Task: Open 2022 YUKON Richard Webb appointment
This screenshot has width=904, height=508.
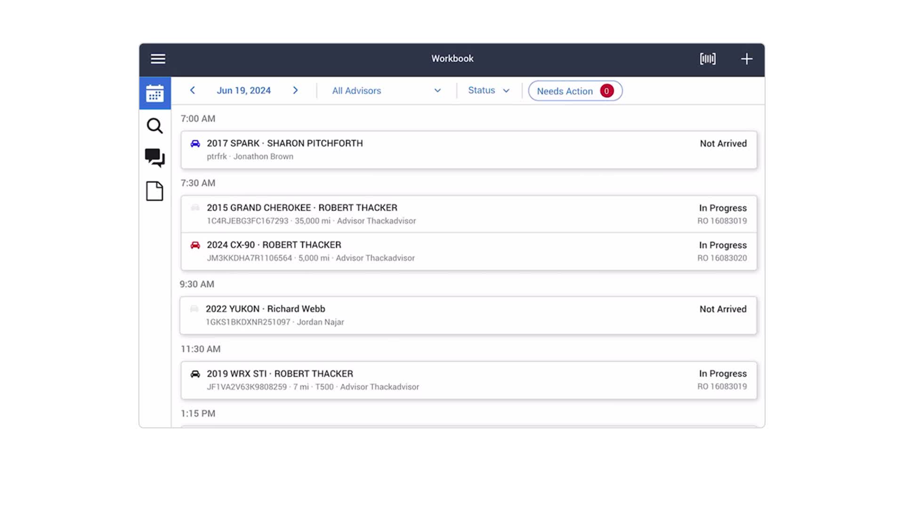Action: click(x=468, y=315)
